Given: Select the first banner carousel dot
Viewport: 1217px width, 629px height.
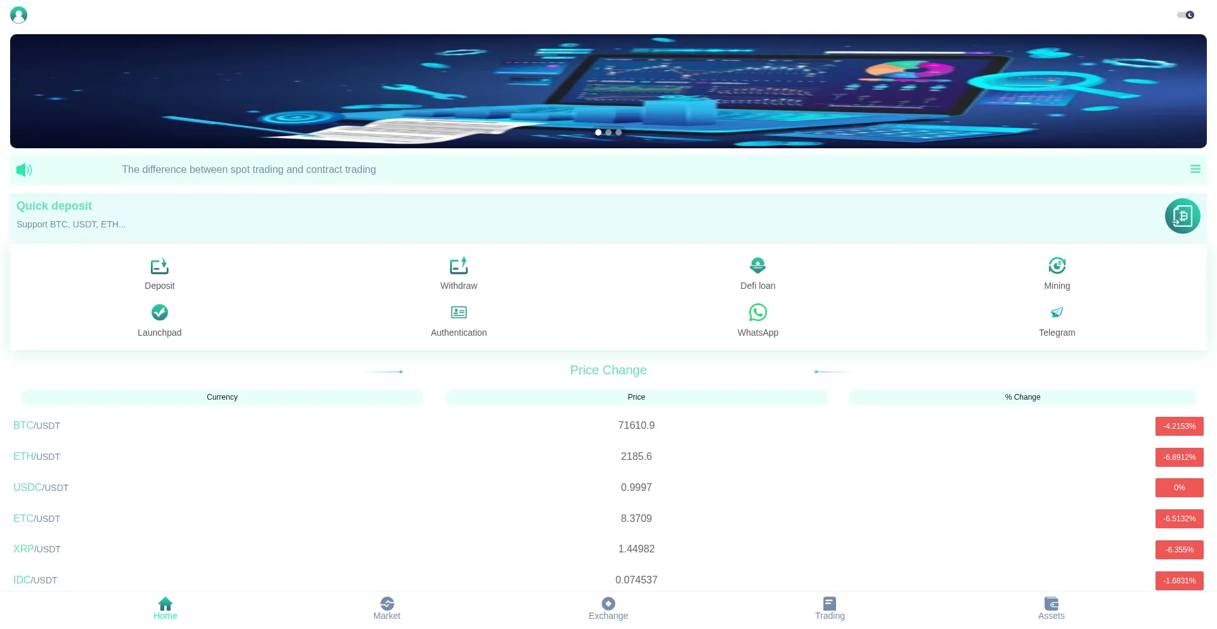Looking at the screenshot, I should pos(598,132).
